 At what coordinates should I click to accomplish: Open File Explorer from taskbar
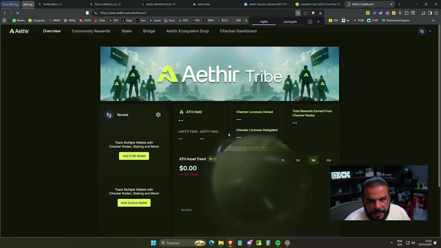click(221, 243)
